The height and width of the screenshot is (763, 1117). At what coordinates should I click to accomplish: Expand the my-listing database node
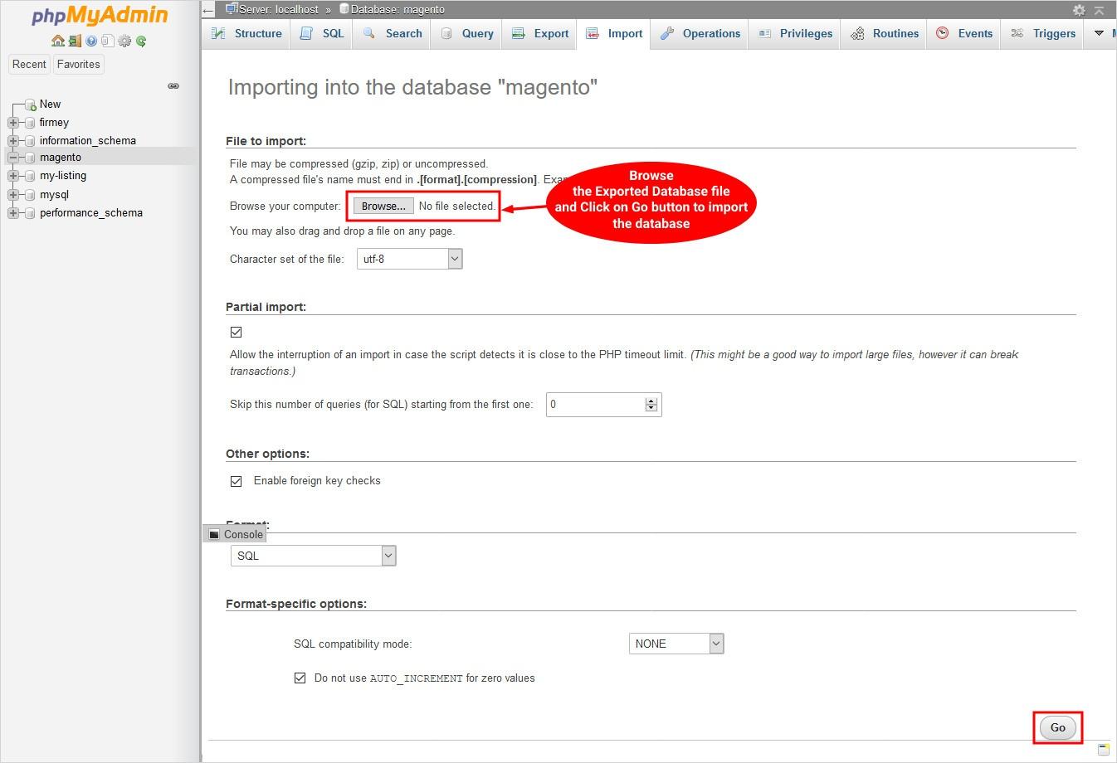point(13,176)
